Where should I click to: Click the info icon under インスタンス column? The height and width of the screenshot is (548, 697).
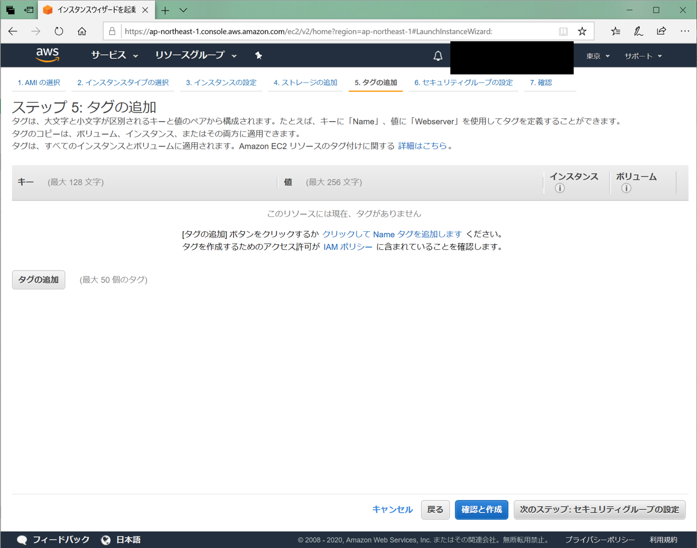coord(560,188)
